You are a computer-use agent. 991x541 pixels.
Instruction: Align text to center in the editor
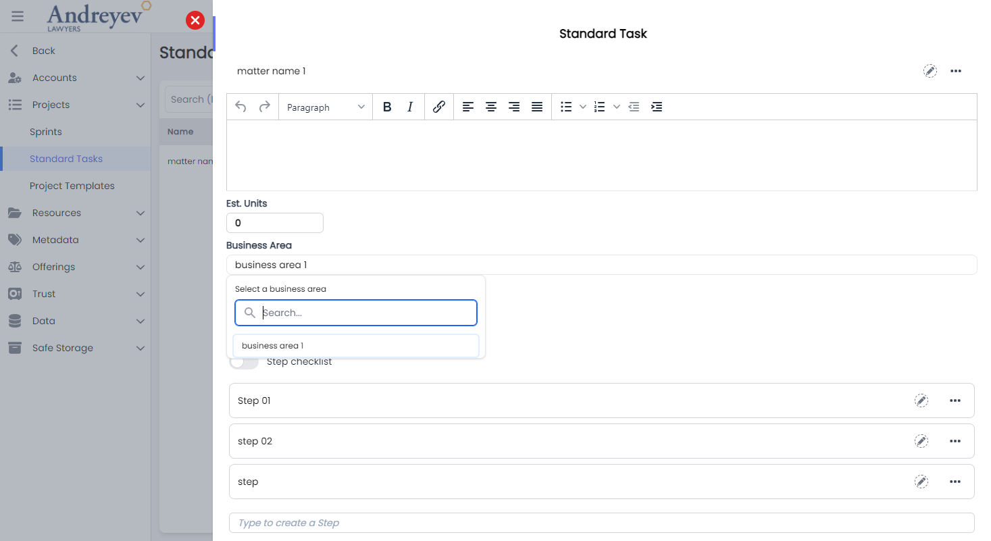(x=491, y=106)
